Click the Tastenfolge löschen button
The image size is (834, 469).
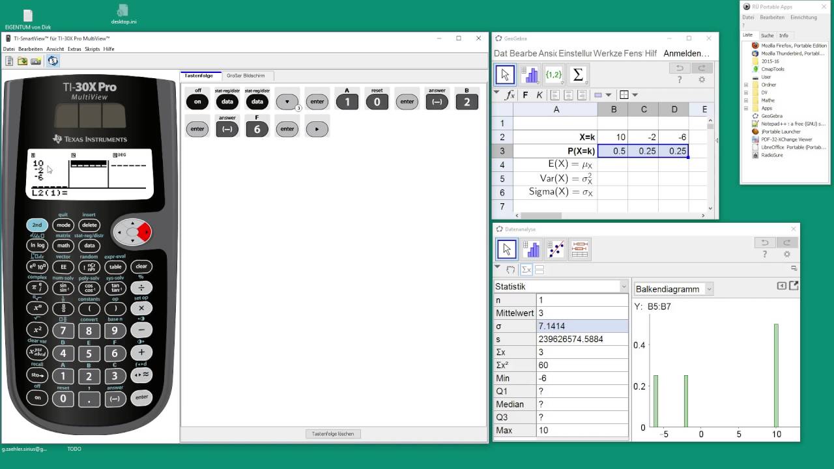pyautogui.click(x=333, y=434)
